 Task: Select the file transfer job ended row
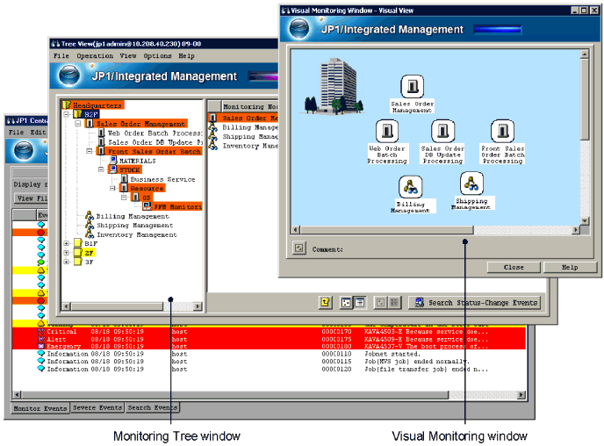click(x=269, y=369)
